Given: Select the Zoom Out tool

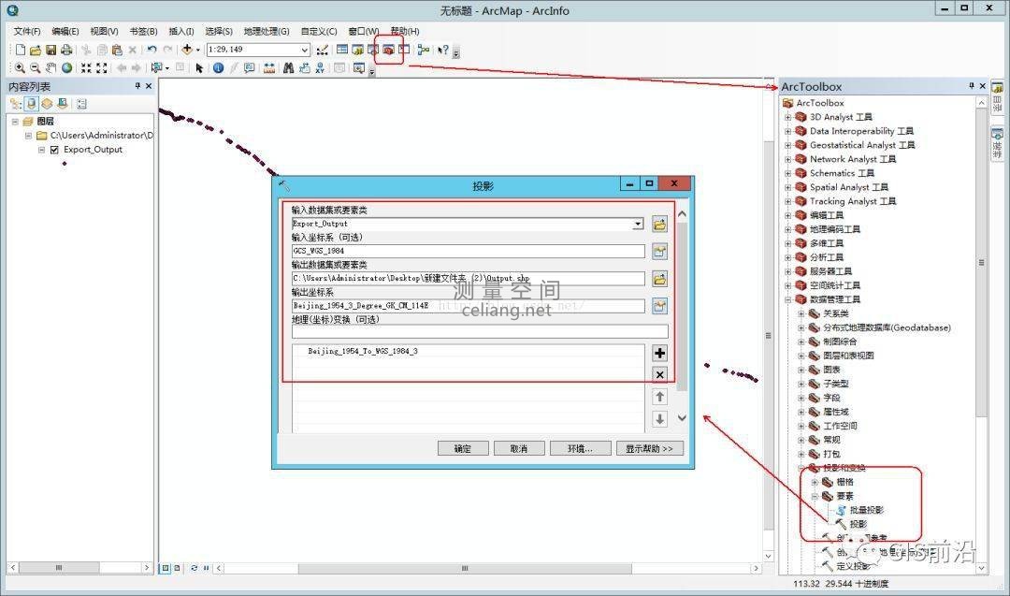Looking at the screenshot, I should pos(36,67).
